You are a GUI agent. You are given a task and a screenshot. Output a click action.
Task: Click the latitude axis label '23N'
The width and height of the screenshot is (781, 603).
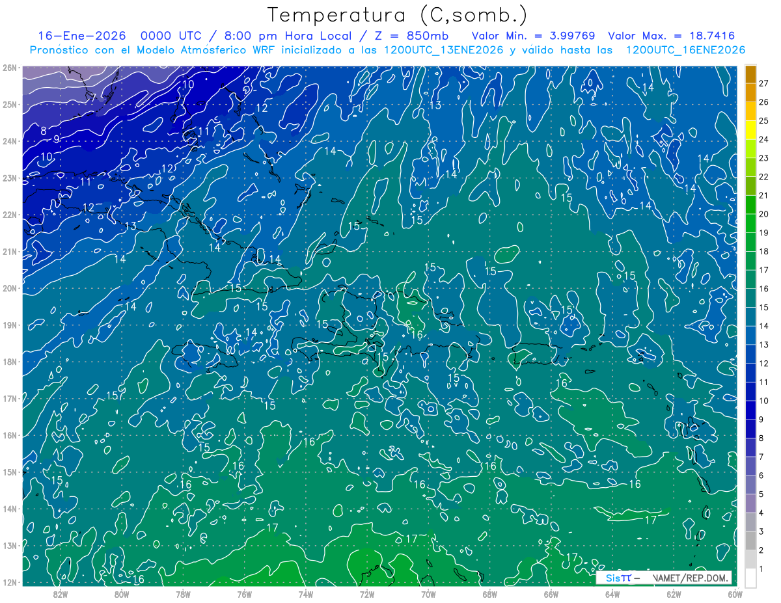coord(9,178)
